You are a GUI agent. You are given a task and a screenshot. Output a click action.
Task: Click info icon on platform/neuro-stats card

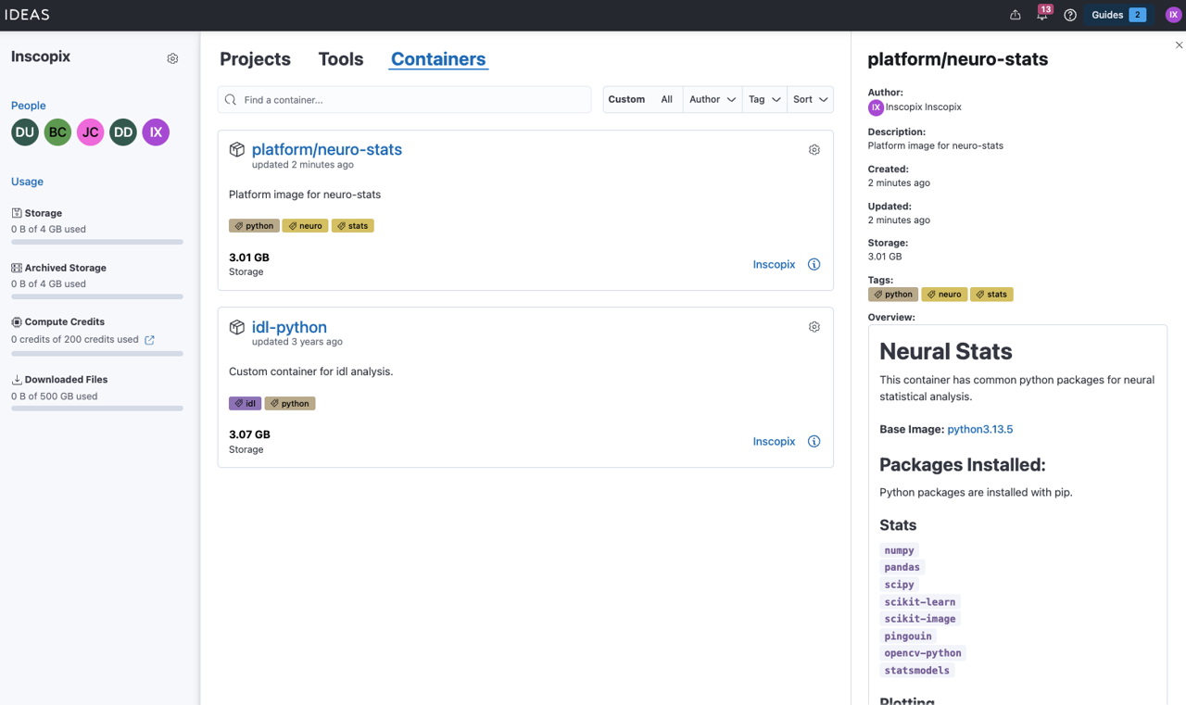[814, 265]
